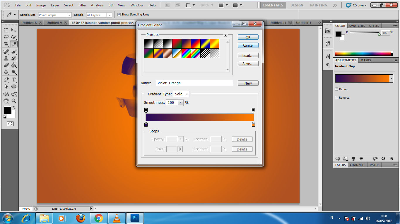Select the Paint Bucket tool
400x224 pixels.
[14, 65]
